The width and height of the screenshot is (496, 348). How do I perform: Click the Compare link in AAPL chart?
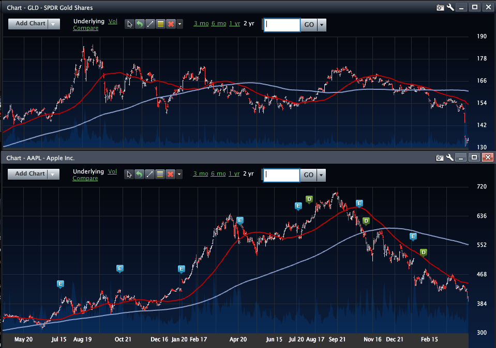(x=85, y=179)
